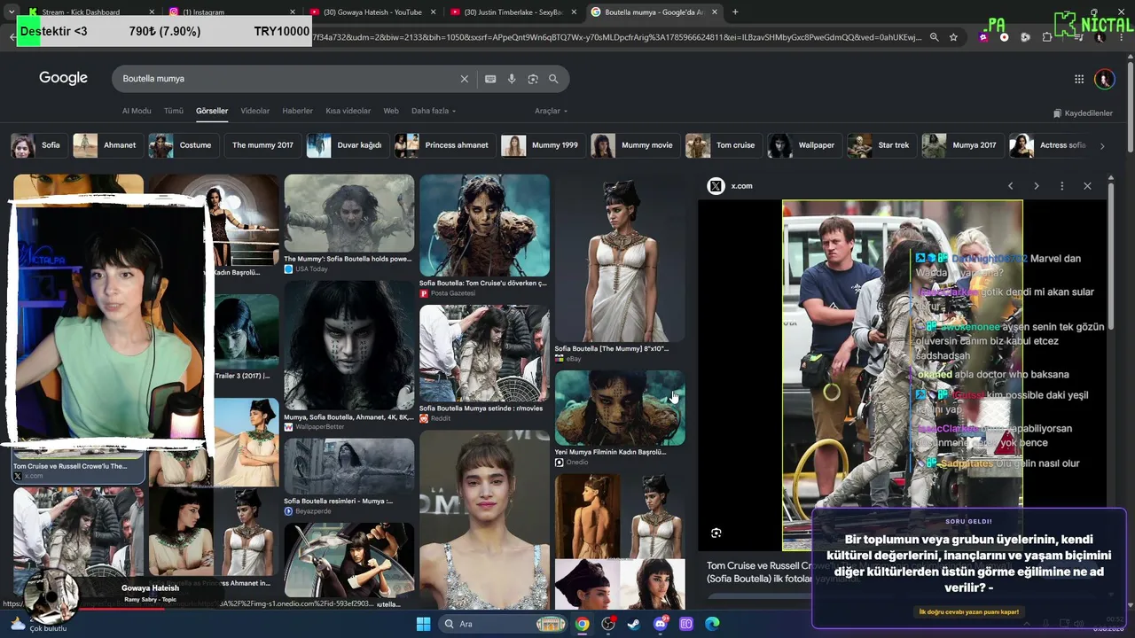Open the Google account avatar menu
Viewport: 1135px width, 638px height.
[1104, 79]
